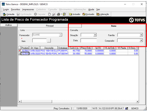
Task: Click the status bar date 13/05/2020
Action: 82,108
